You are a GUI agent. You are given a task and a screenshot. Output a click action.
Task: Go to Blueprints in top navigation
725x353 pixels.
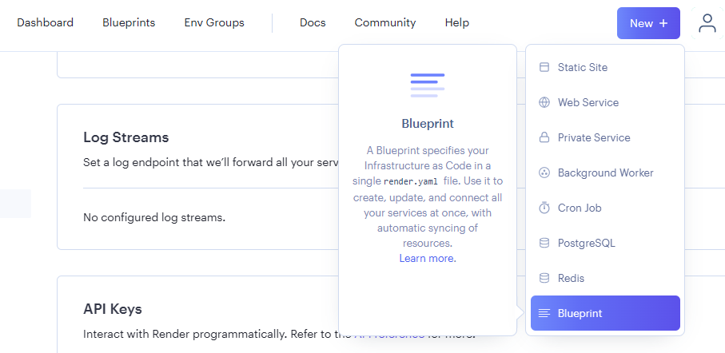(x=129, y=22)
